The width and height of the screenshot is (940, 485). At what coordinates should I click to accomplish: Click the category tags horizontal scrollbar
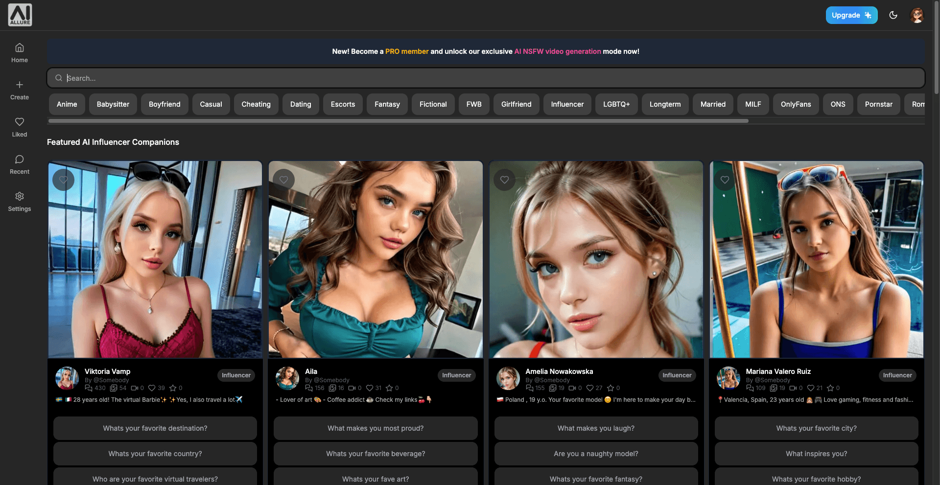point(399,121)
